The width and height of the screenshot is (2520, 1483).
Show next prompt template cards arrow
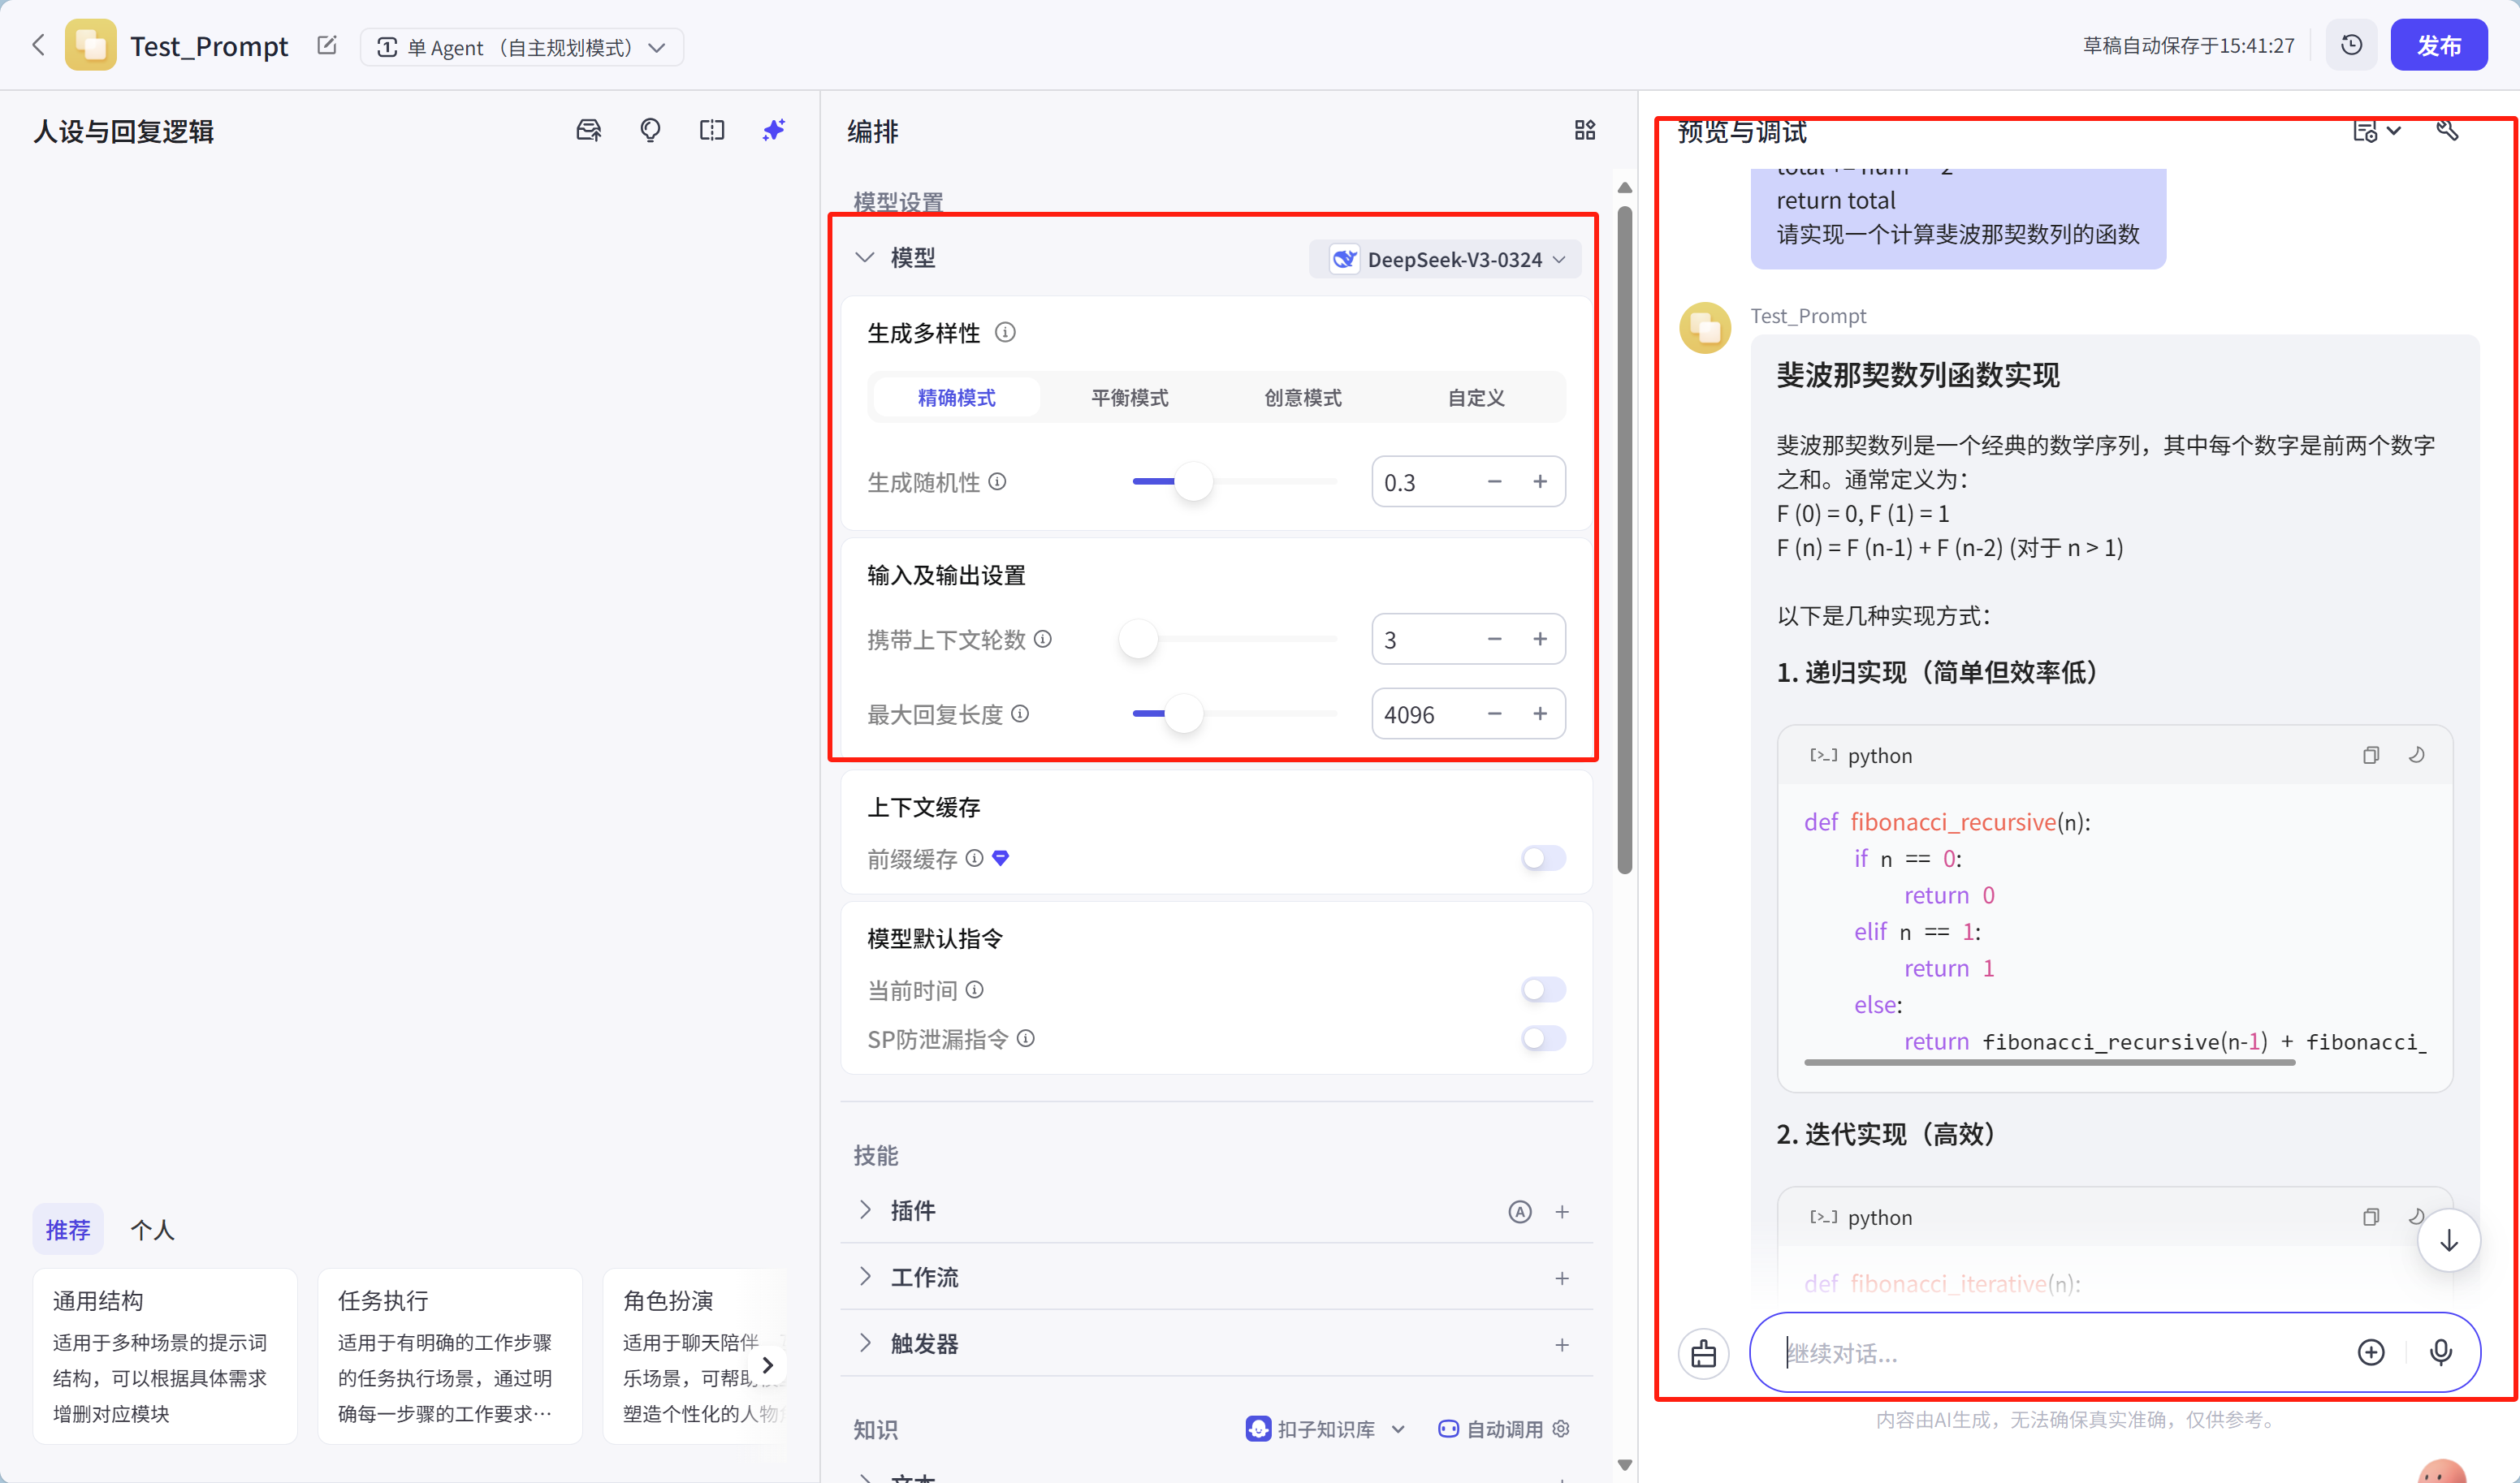pyautogui.click(x=767, y=1364)
